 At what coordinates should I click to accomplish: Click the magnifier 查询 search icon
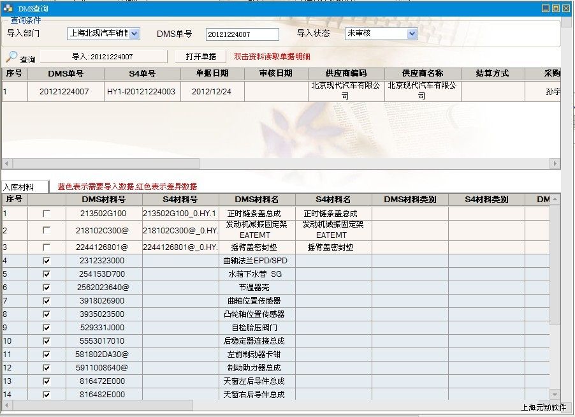tap(12, 57)
